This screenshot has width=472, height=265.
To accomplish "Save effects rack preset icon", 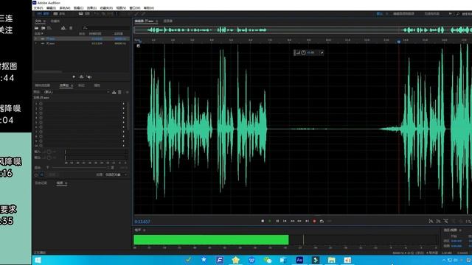I will (114, 92).
